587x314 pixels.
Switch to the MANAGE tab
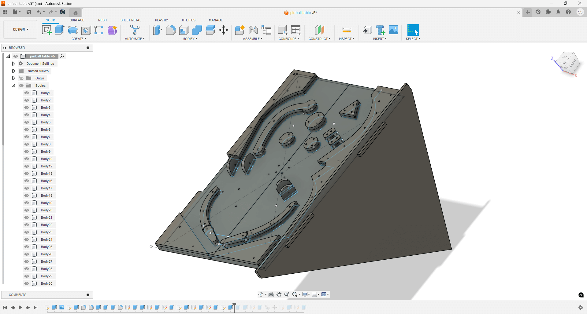pos(216,20)
